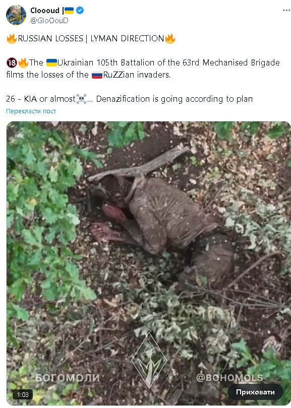Open the Cloooud display name
Viewport: 291px width, 408px height.
[45, 11]
